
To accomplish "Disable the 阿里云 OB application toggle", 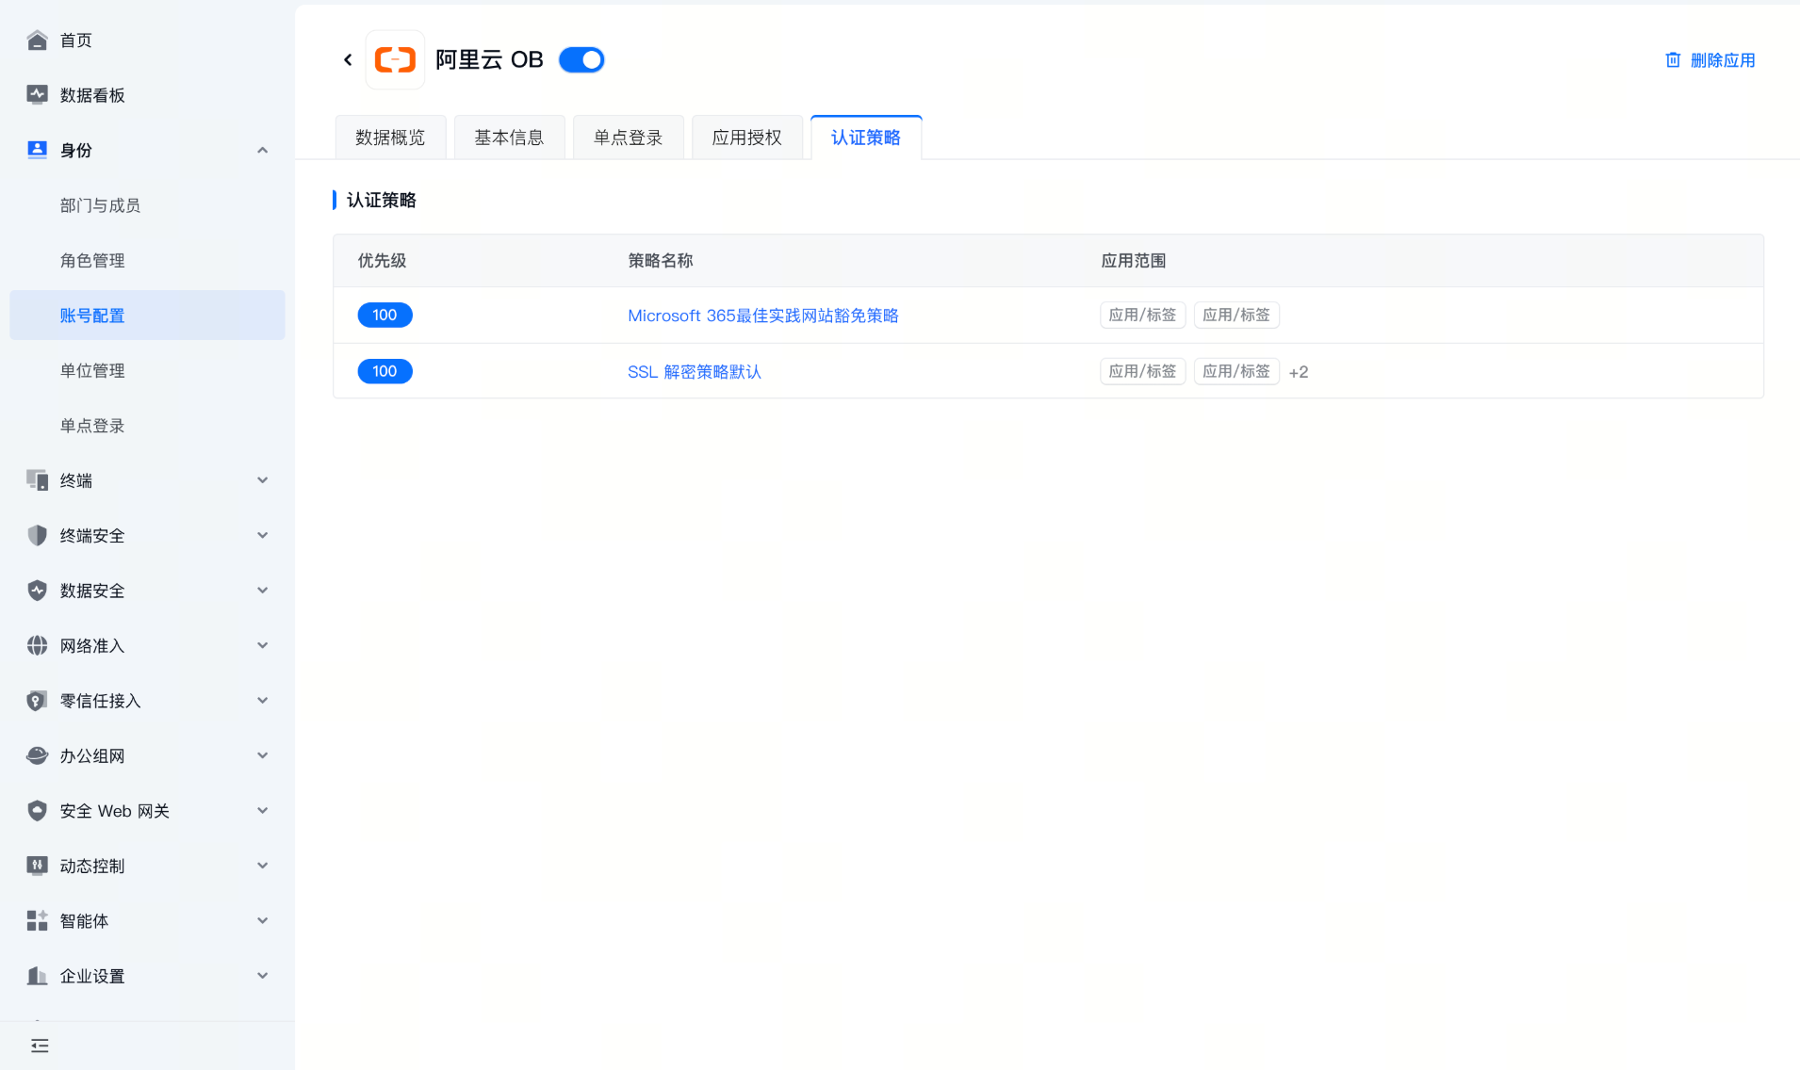I will [581, 60].
